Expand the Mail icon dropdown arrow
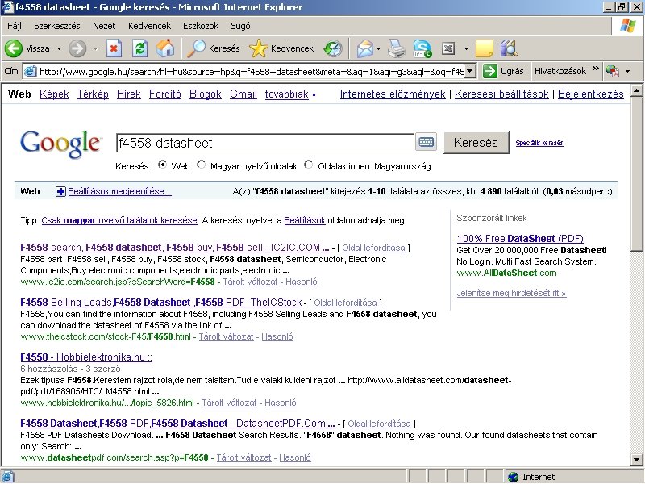645x484 pixels. point(378,48)
